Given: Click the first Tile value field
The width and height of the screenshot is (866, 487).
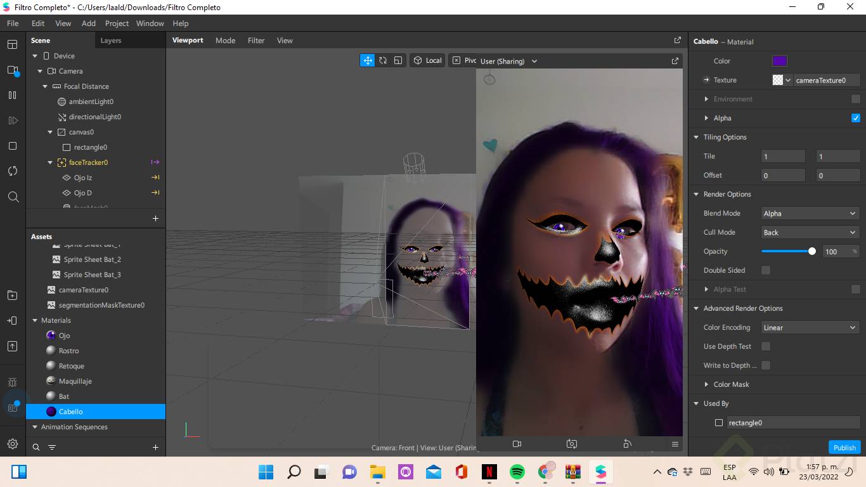Looking at the screenshot, I should click(x=783, y=156).
